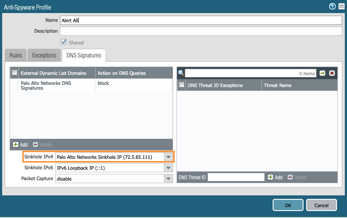Click the maximize dialog icon in title bar

pos(341,7)
